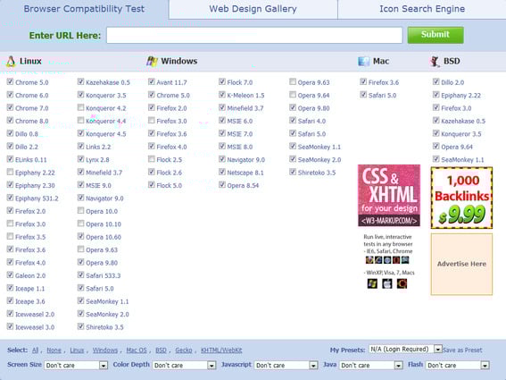Image resolution: width=506 pixels, height=380 pixels.
Task: Switch to Web Design Gallery tab
Action: click(x=253, y=9)
